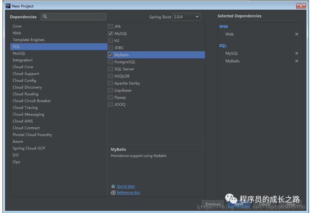Uncheck the MyBatis checkbox

110,55
